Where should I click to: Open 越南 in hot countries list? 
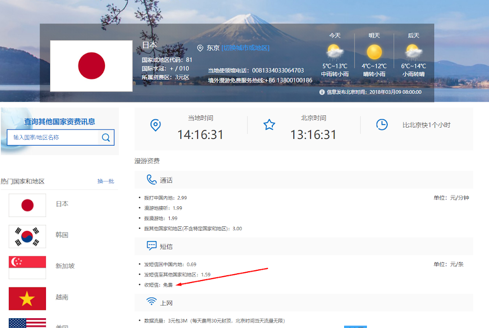point(62,297)
